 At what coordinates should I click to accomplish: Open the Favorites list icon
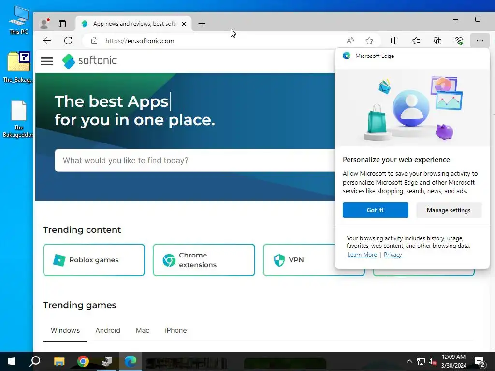pos(416,41)
